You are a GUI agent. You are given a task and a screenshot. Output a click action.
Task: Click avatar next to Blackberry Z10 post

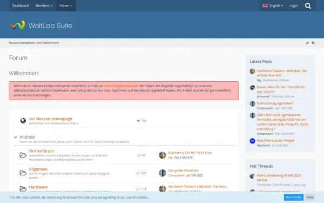pos(163,155)
